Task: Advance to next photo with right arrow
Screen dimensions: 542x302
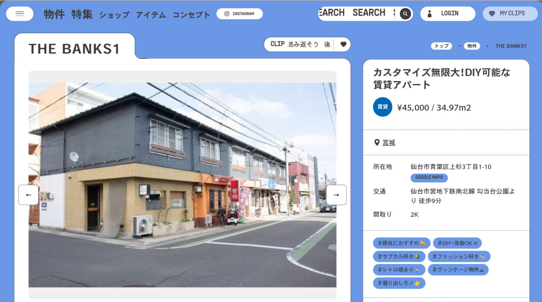Action: pyautogui.click(x=336, y=195)
